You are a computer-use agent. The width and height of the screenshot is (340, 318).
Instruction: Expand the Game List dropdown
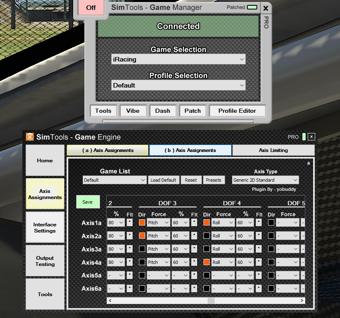[115, 180]
